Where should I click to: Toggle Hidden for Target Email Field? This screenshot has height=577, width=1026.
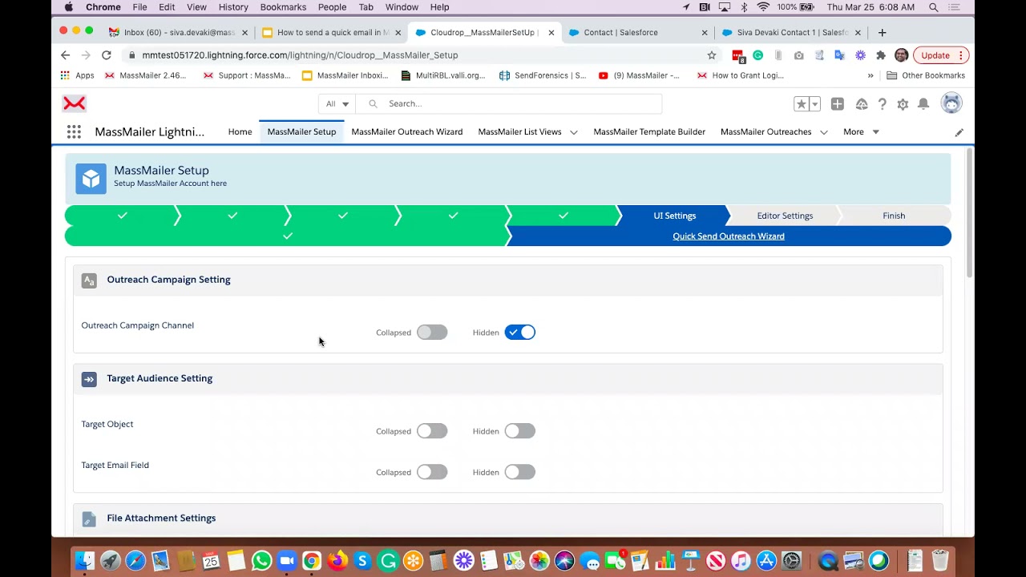520,473
